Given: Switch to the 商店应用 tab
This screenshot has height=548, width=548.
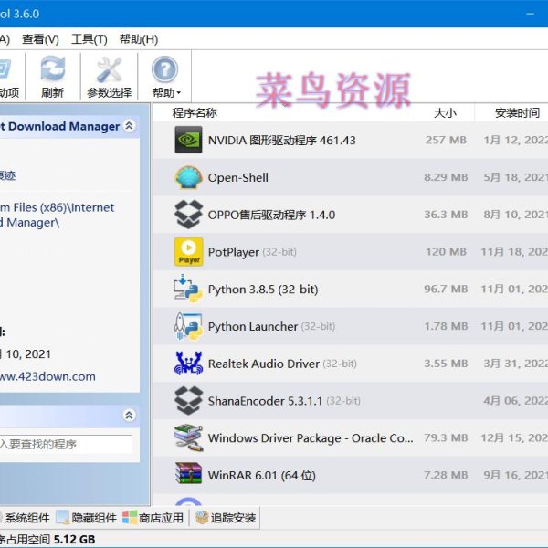Looking at the screenshot, I should point(153,518).
